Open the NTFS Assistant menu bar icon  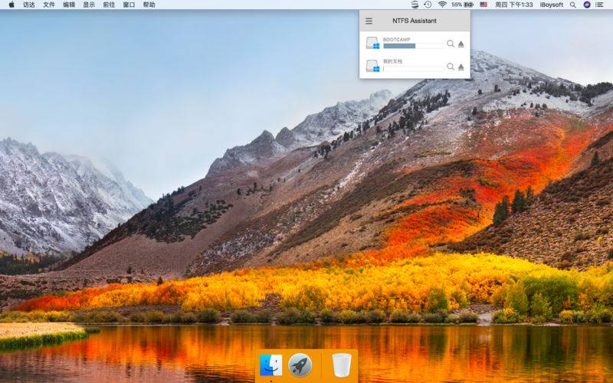415,5
